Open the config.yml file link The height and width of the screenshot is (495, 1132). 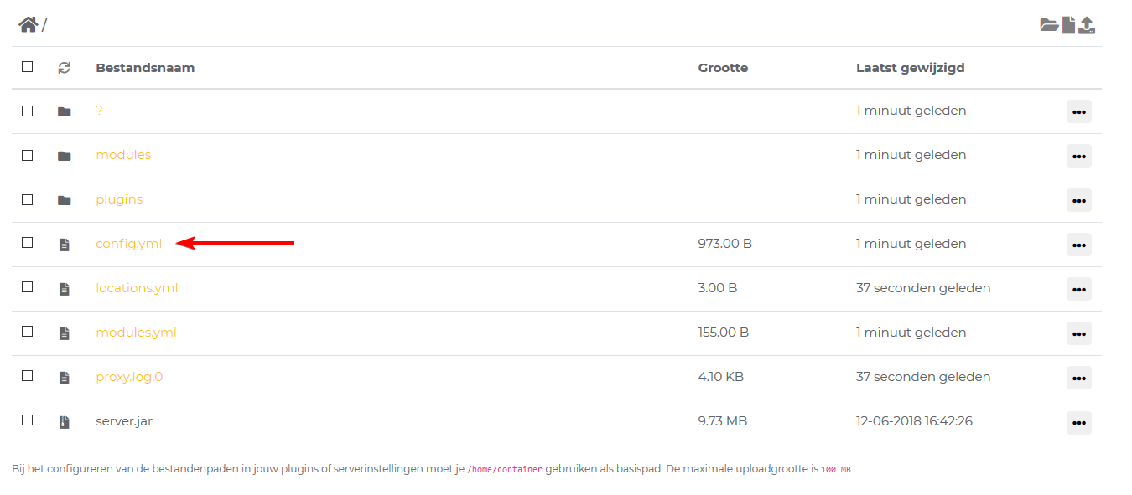pos(128,244)
